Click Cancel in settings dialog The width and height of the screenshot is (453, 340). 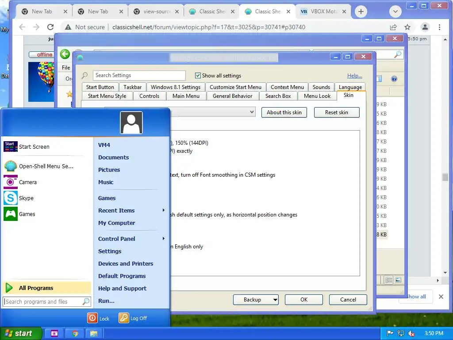tap(348, 300)
